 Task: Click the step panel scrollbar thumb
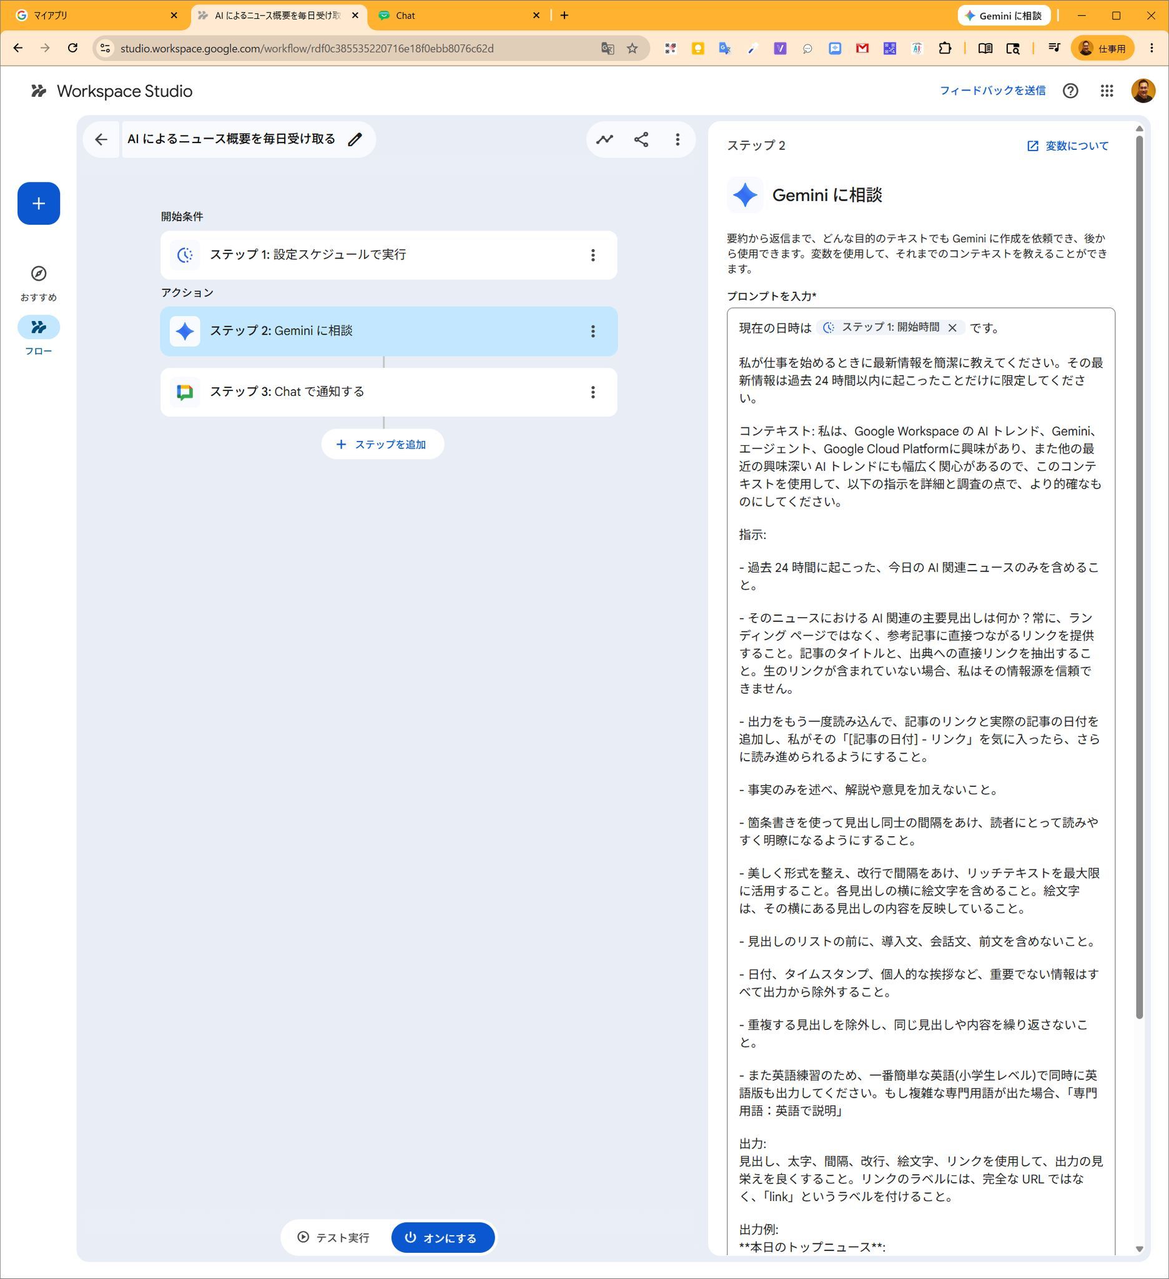point(1139,576)
